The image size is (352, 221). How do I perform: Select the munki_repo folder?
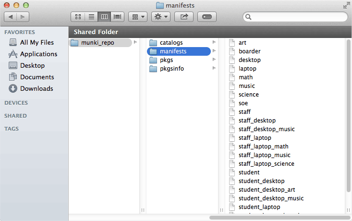coord(97,43)
